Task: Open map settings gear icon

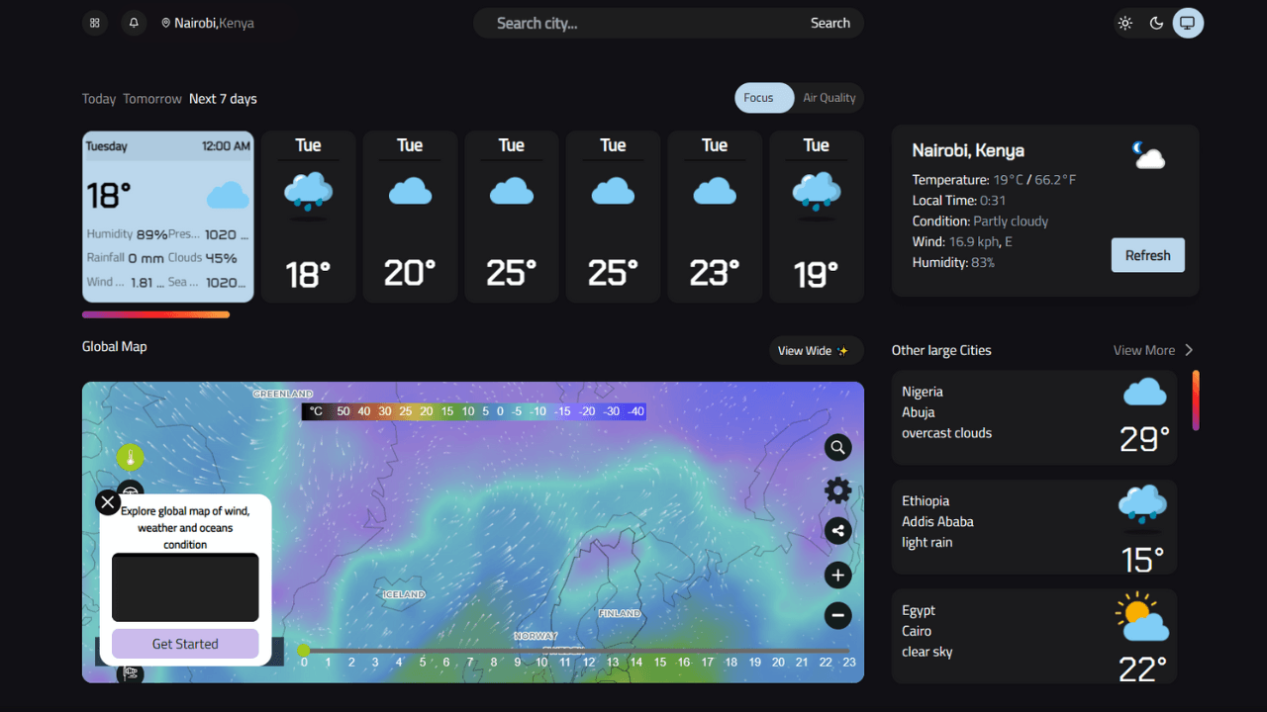Action: (x=838, y=490)
